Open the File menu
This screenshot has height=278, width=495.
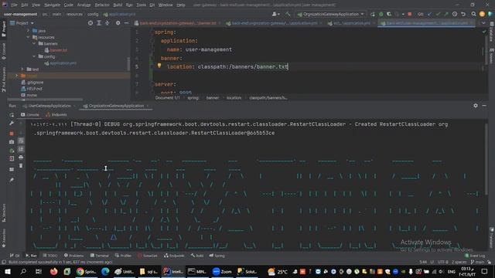click(14, 5)
